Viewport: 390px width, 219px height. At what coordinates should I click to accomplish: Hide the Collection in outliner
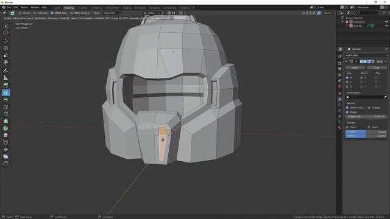coord(386,22)
